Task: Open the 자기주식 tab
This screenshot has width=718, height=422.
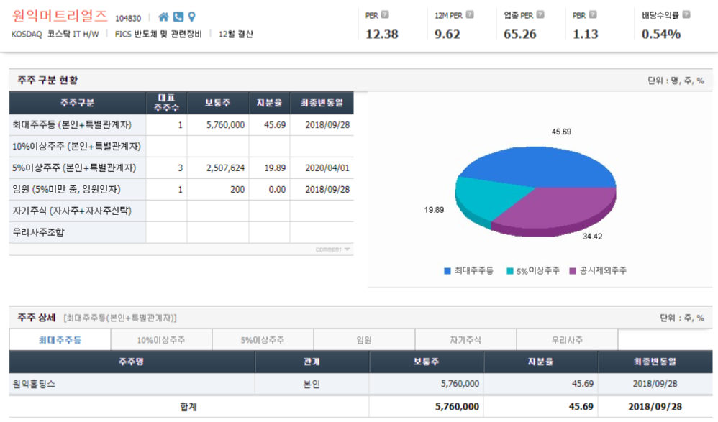Action: coord(465,339)
